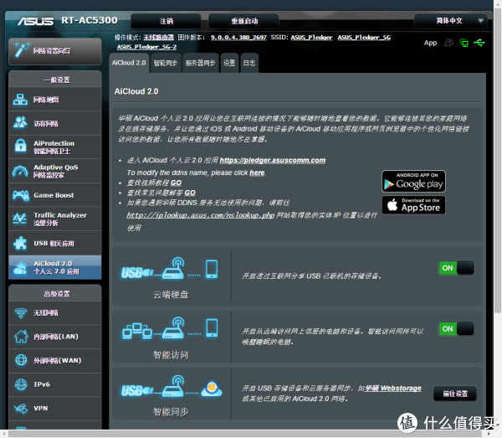502x438 pixels.
Task: Click the logout button in the header
Action: [166, 21]
